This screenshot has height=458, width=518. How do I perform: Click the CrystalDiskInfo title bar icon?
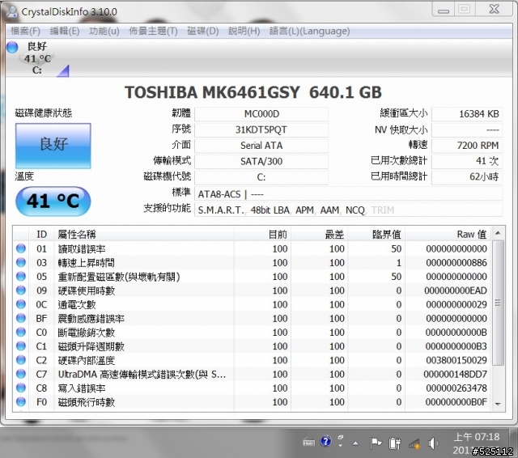point(12,11)
